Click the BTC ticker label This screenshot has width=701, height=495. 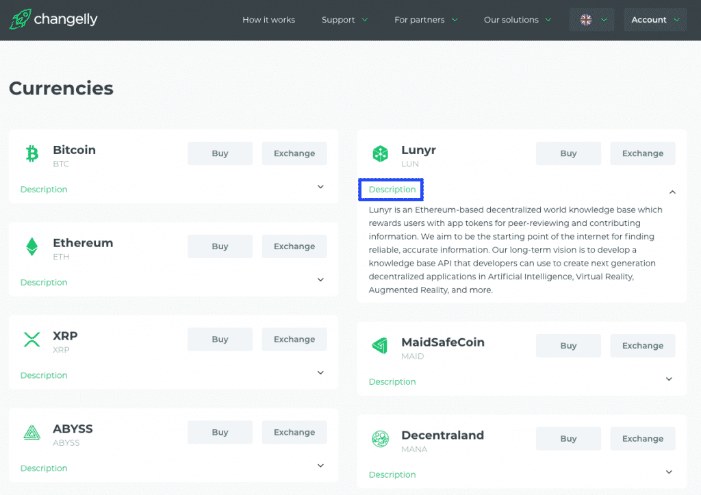tap(61, 164)
